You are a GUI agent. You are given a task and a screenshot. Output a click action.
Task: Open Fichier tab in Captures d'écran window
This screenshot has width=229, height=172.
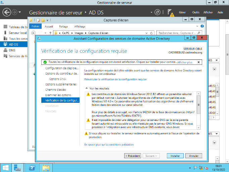pos(36,26)
